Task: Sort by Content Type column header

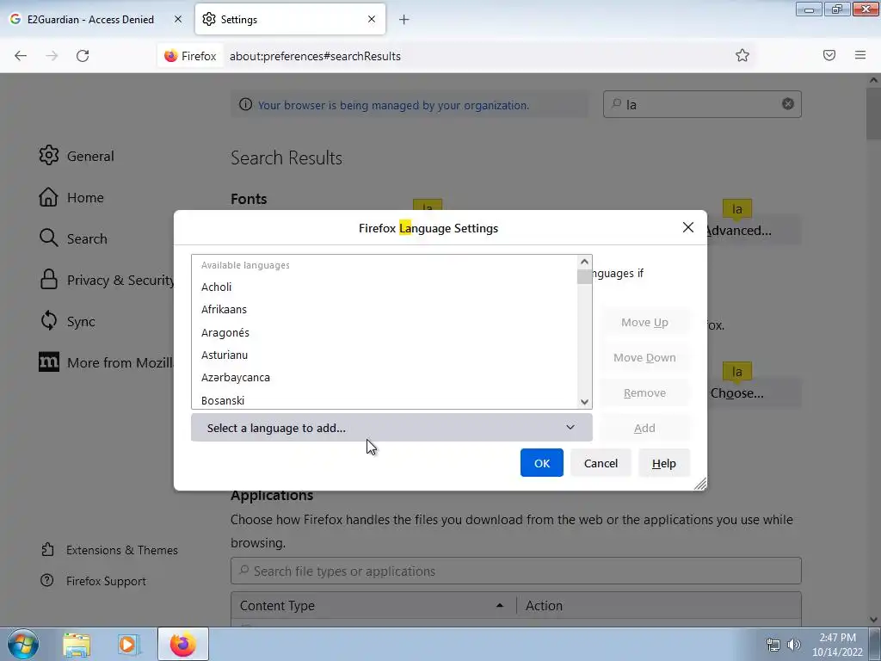Action: [373, 605]
